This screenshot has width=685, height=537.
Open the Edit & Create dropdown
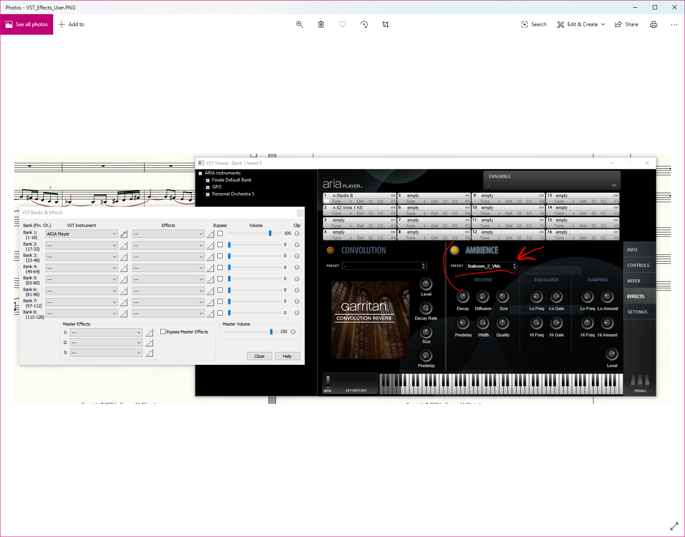(x=581, y=24)
